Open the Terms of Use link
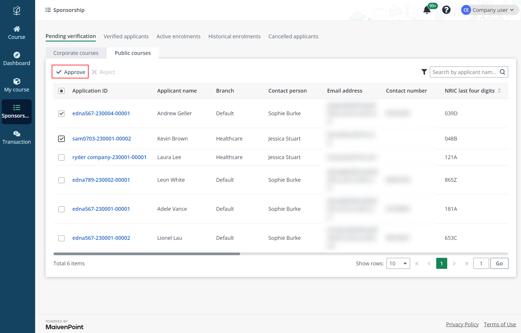Viewport: 521px width, 333px height. (x=500, y=324)
